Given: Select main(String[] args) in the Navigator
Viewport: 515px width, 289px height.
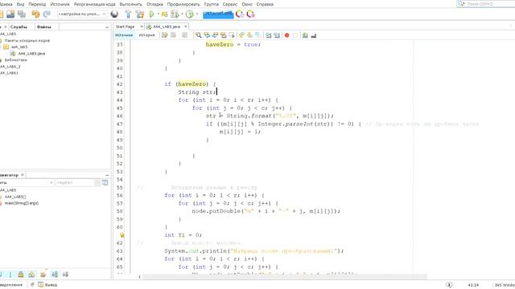Looking at the screenshot, I should 22,203.
